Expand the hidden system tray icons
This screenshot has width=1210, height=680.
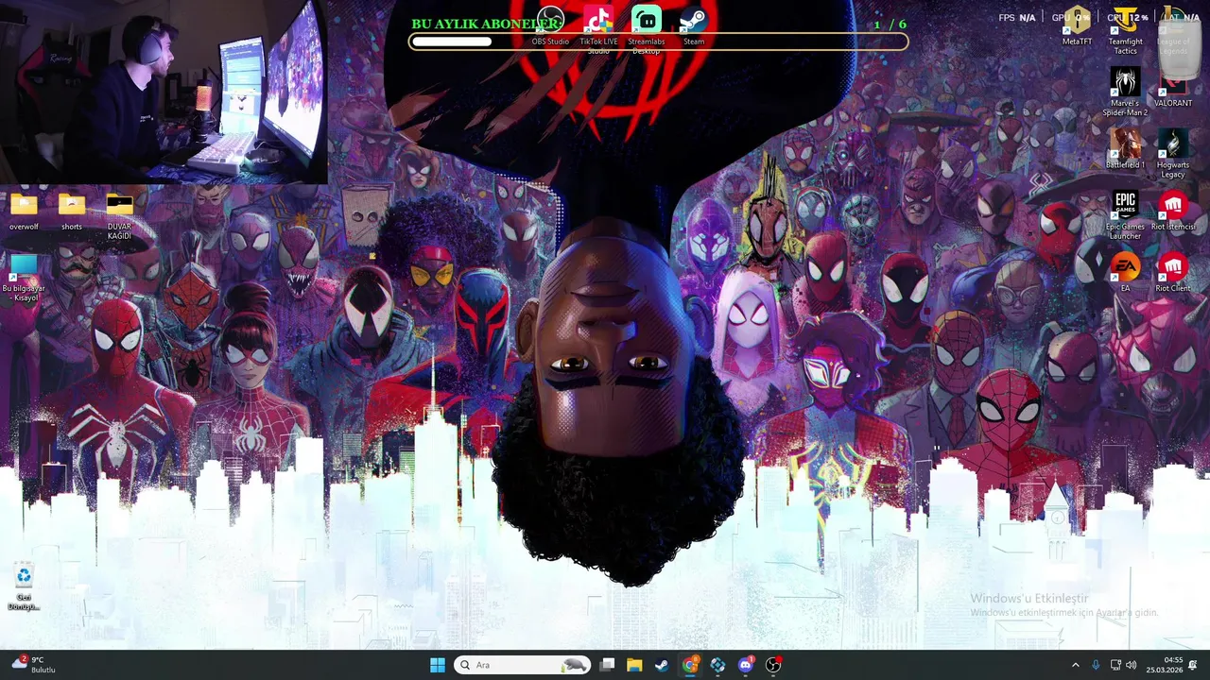click(1075, 665)
